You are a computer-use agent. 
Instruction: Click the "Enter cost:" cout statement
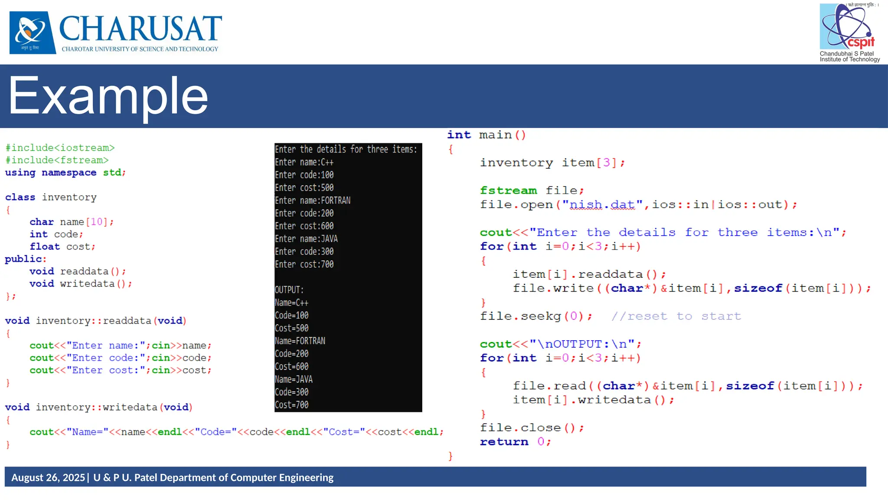tap(121, 370)
